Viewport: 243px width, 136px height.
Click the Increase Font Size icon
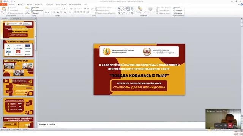[64, 9]
